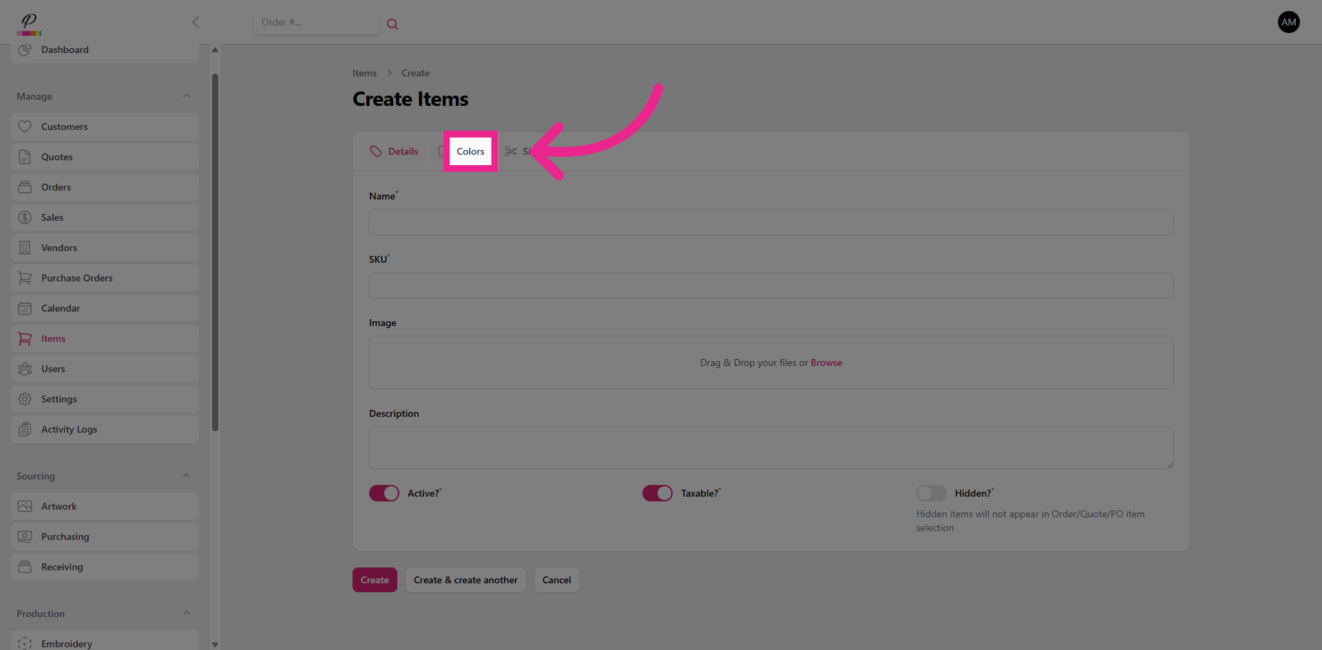This screenshot has height=650, width=1322.
Task: Click inside the Name input field
Action: [x=770, y=221]
